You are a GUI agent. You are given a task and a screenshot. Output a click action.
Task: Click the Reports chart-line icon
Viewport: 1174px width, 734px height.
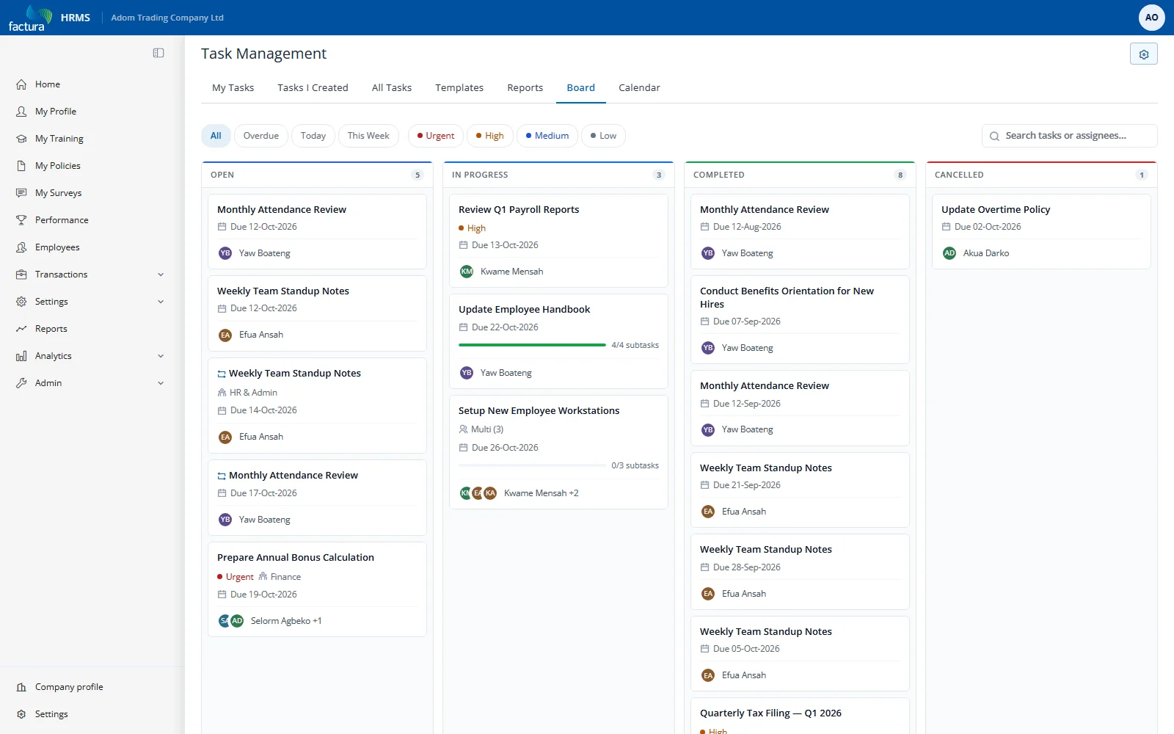(21, 329)
